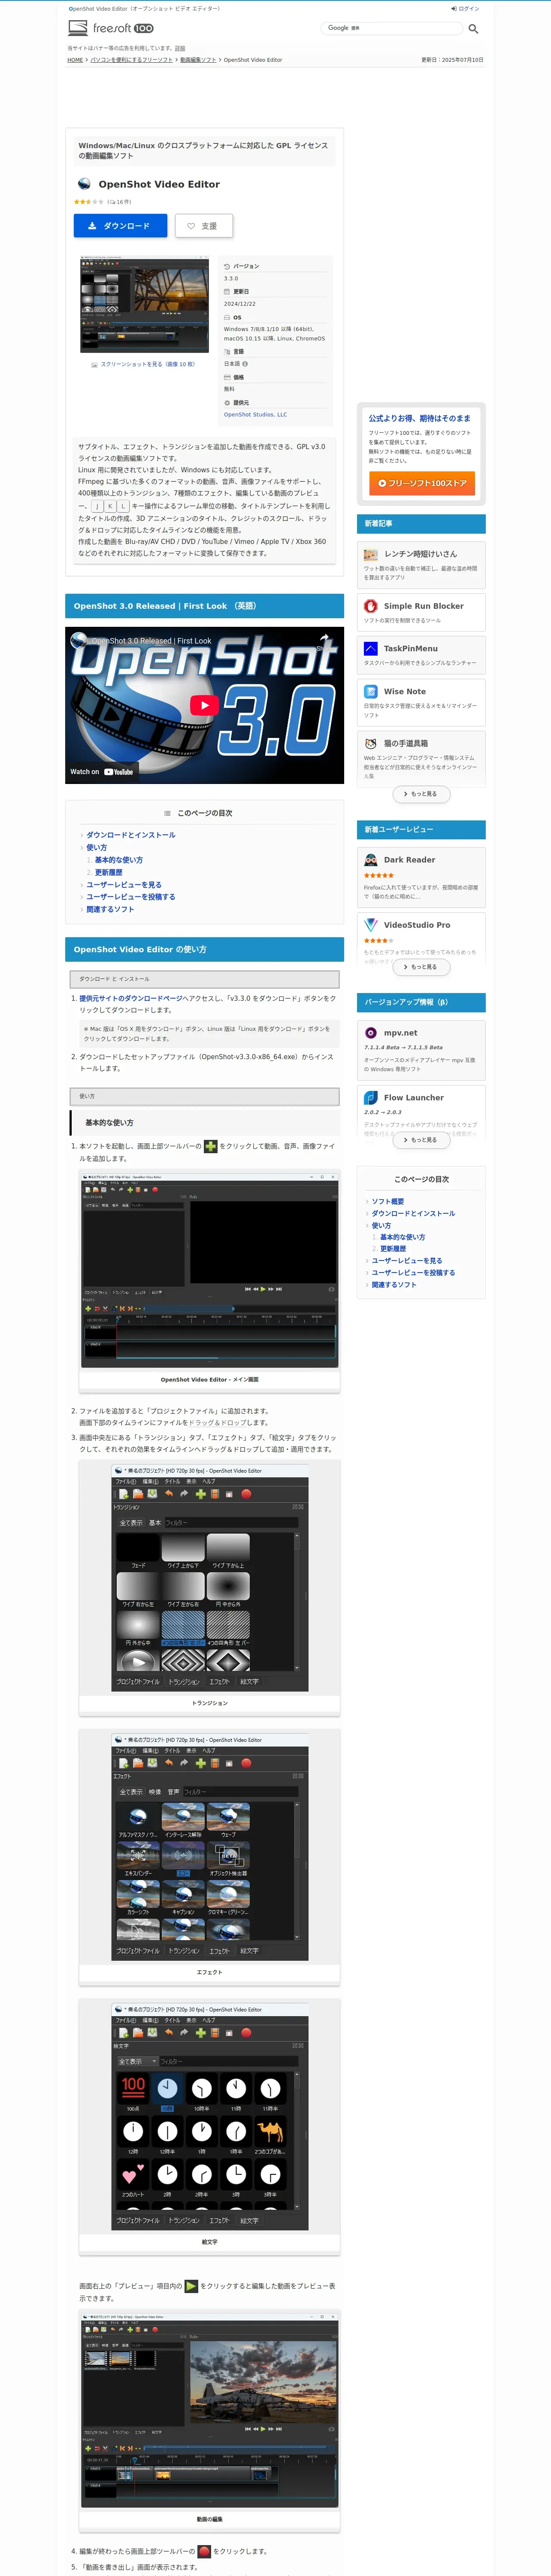Click the Google search input field

(x=392, y=28)
